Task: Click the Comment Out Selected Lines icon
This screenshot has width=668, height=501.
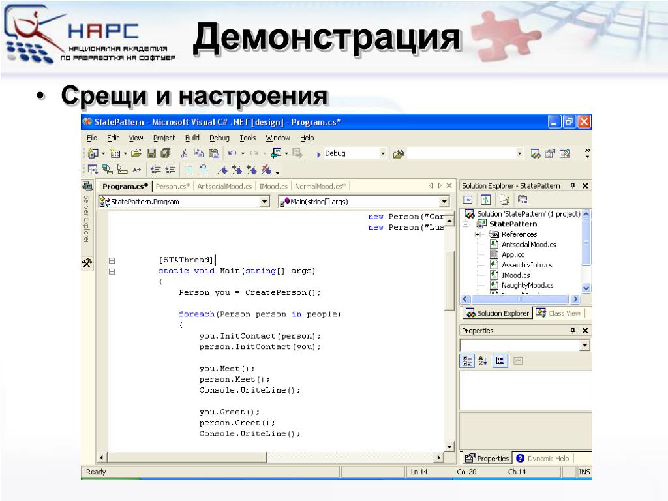Action: (x=189, y=170)
